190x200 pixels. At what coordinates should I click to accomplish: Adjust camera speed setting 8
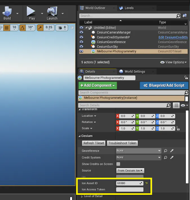(x=62, y=28)
